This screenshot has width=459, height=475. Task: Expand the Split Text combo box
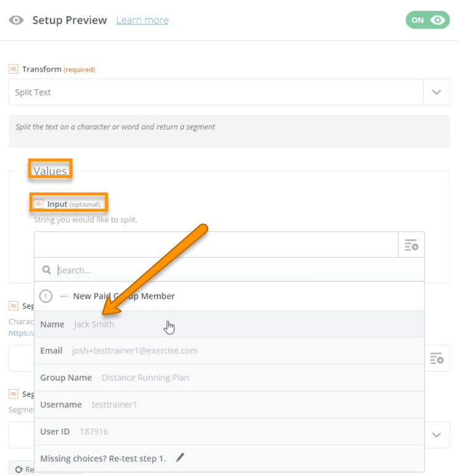(216, 92)
